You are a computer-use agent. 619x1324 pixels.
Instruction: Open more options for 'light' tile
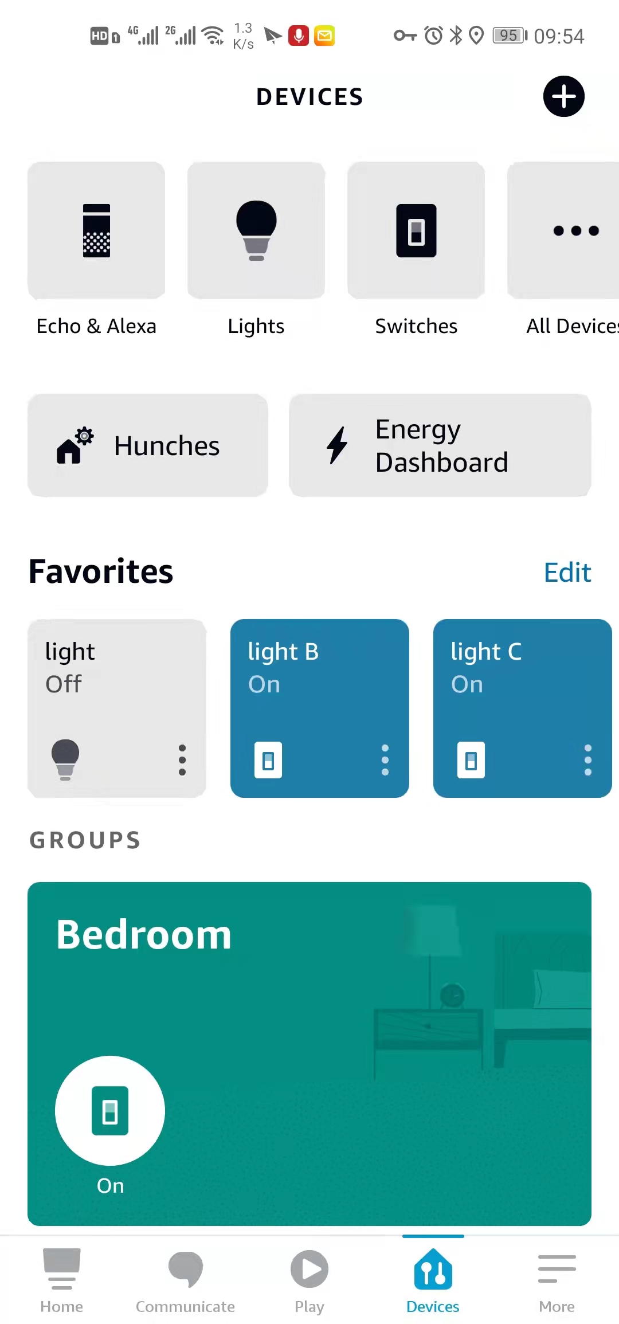182,760
